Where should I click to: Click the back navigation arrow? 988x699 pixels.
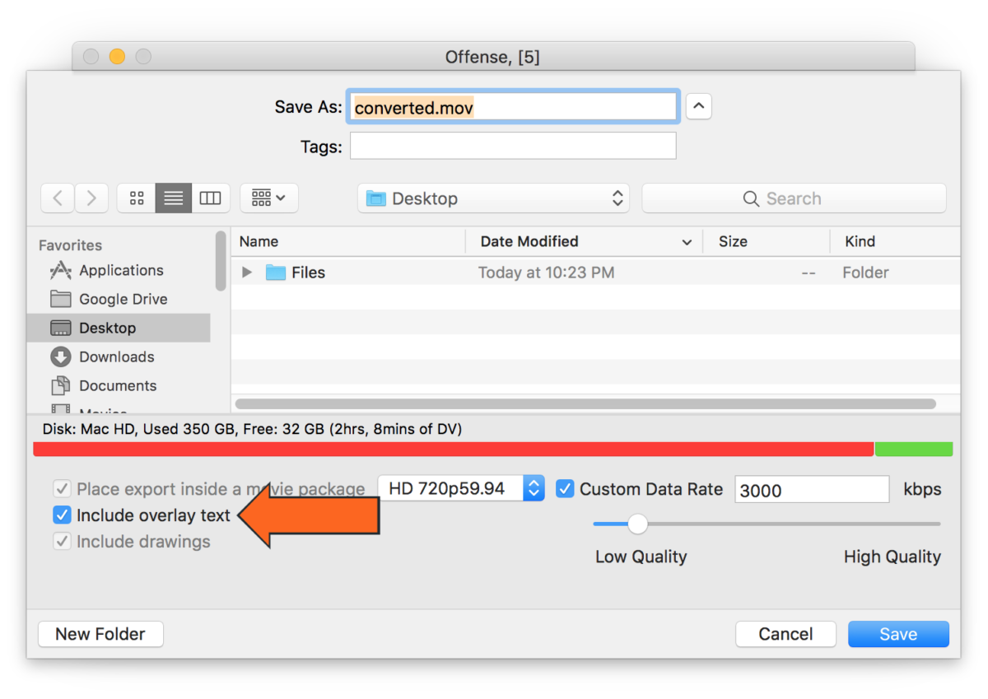(58, 198)
